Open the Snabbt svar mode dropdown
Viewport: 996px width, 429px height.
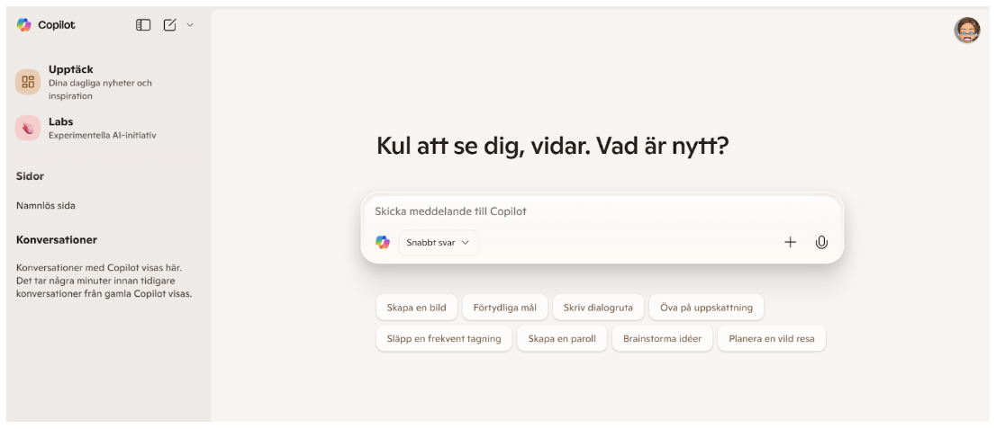click(x=439, y=242)
